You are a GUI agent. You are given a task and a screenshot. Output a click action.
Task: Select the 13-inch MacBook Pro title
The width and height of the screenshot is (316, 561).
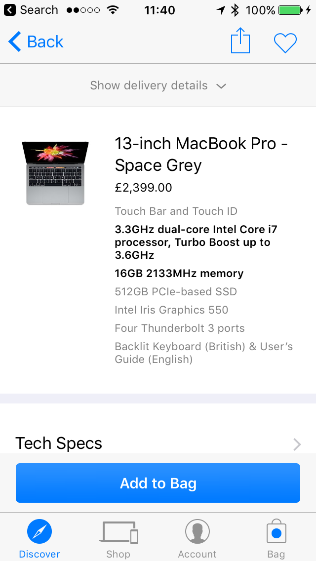(x=201, y=154)
